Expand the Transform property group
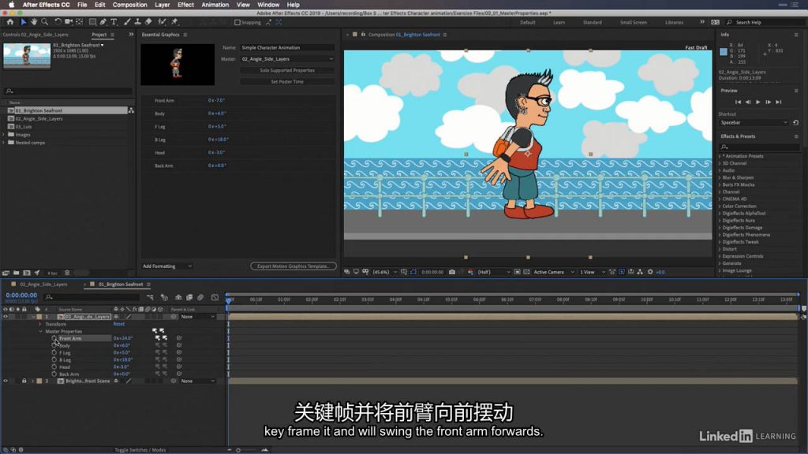The height and width of the screenshot is (454, 808). (40, 324)
